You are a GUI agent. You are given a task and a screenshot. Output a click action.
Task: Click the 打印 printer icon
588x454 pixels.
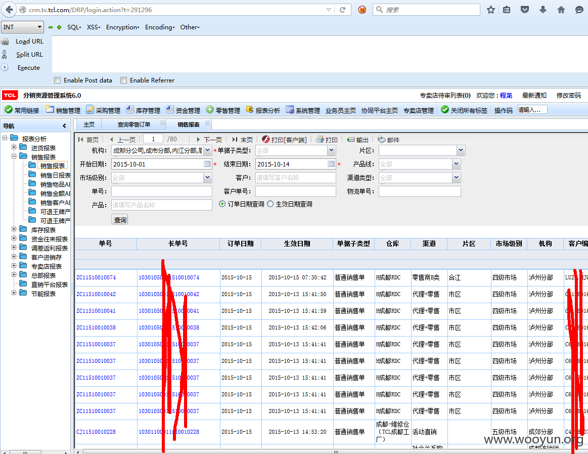coord(320,139)
